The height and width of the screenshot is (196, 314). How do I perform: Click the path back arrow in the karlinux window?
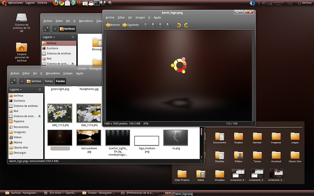click(x=55, y=29)
